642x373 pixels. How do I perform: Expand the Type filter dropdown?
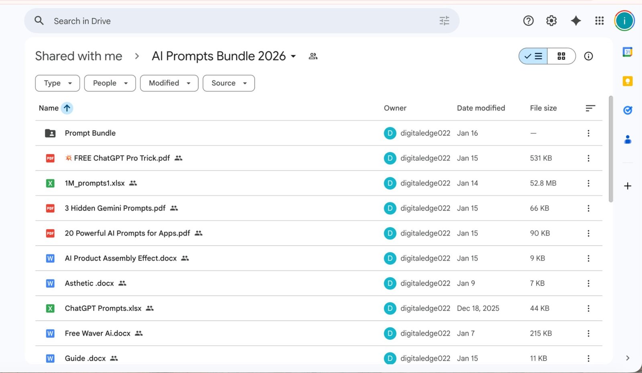(x=57, y=83)
